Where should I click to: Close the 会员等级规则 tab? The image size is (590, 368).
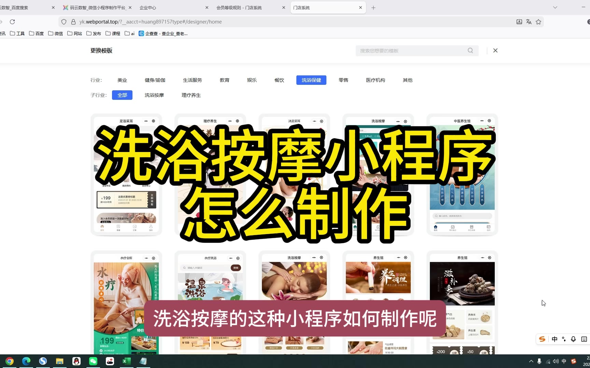point(284,7)
